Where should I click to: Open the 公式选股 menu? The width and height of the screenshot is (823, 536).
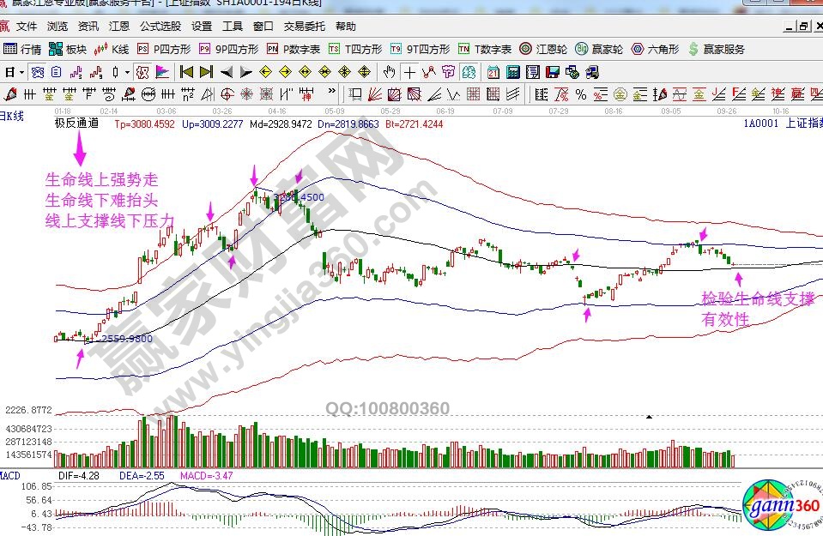(160, 27)
